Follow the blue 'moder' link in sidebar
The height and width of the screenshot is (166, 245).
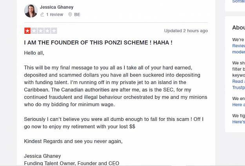[239, 52]
